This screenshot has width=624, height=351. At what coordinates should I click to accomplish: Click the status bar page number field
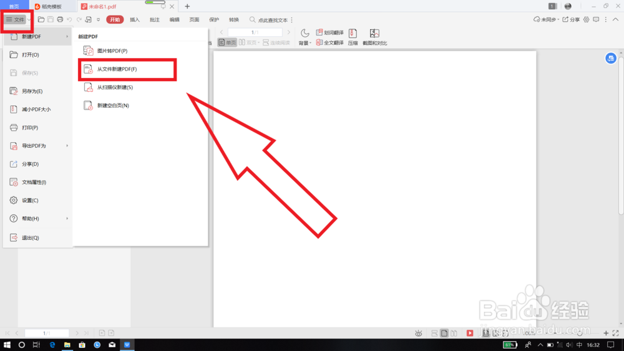coord(47,333)
